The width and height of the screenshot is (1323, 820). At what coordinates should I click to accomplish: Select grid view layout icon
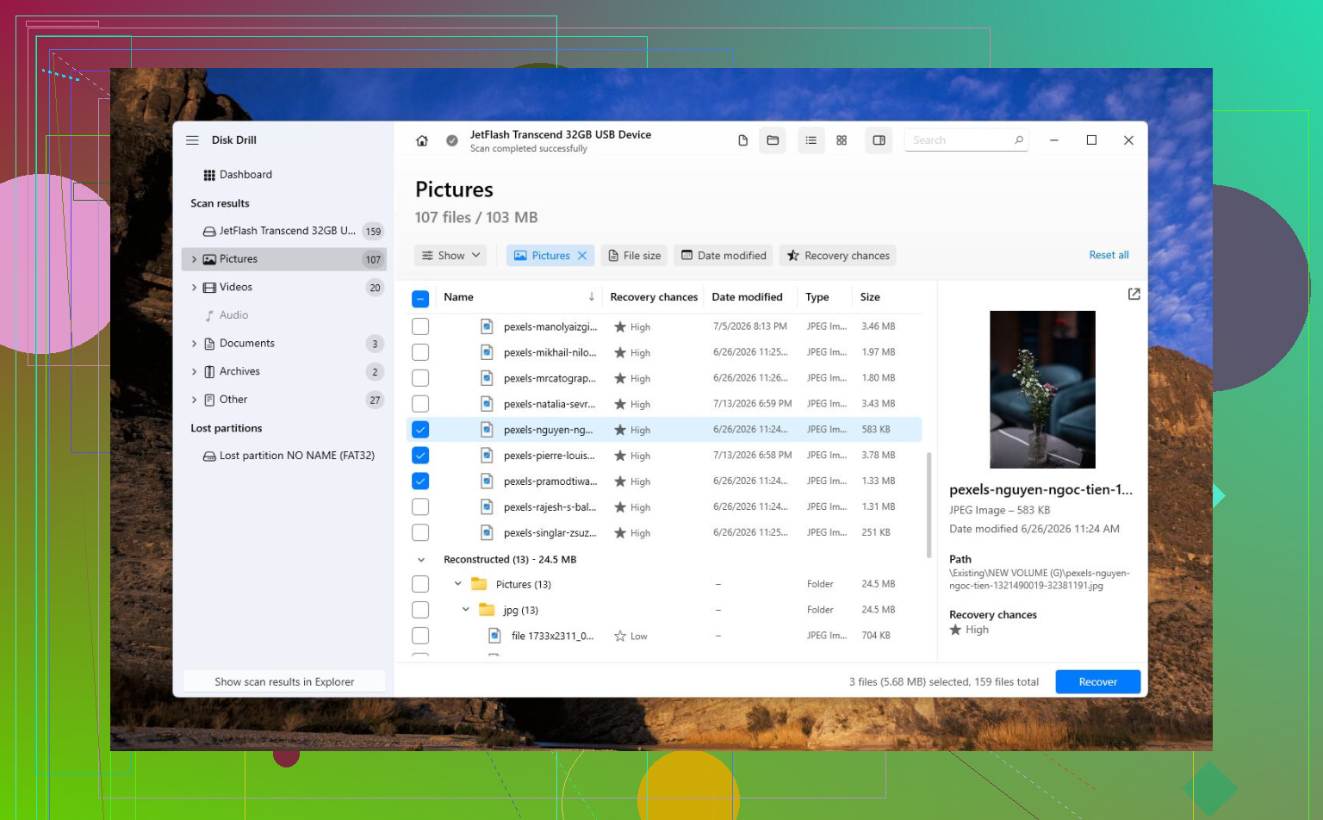842,140
